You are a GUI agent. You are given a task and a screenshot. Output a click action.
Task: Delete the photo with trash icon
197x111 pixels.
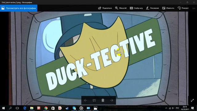pos(103,100)
